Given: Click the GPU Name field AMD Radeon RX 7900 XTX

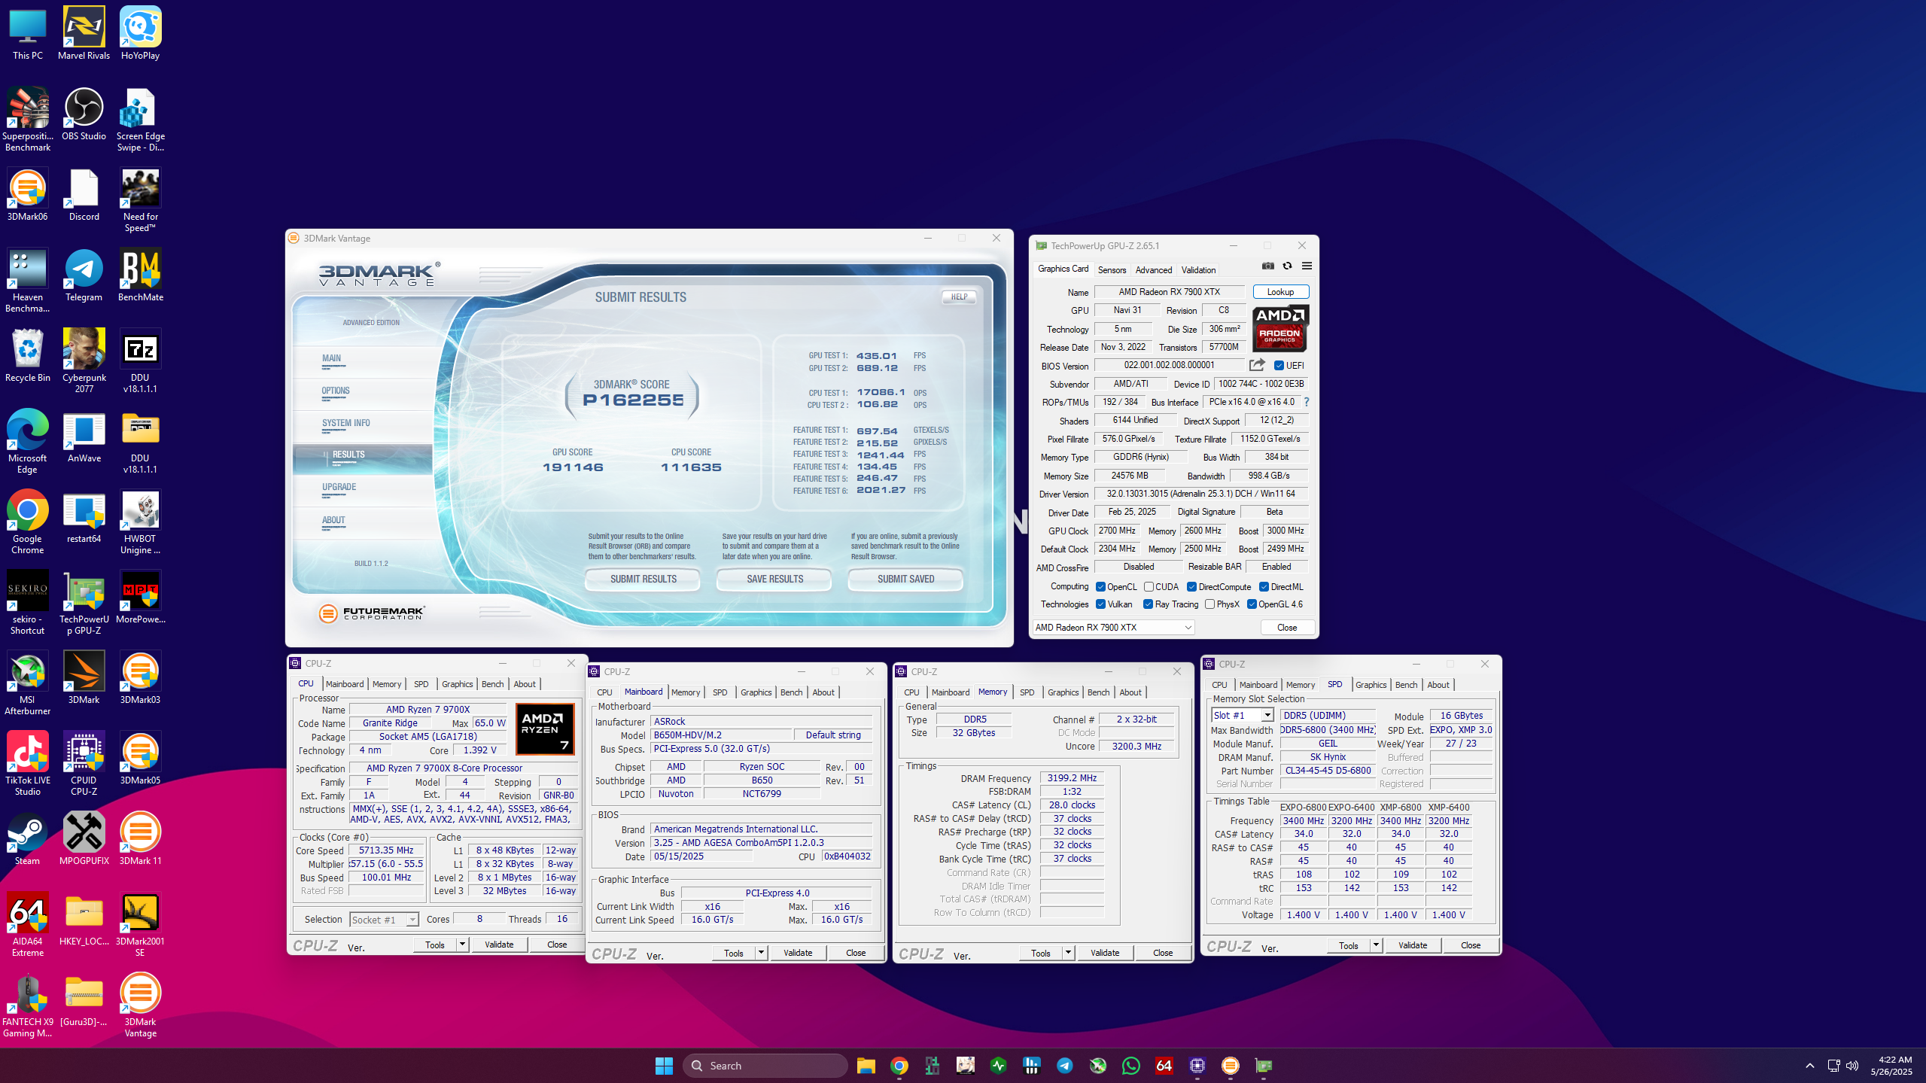Looking at the screenshot, I should 1169,292.
